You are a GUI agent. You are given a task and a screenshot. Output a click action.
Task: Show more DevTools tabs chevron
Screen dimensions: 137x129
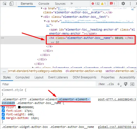71,4
